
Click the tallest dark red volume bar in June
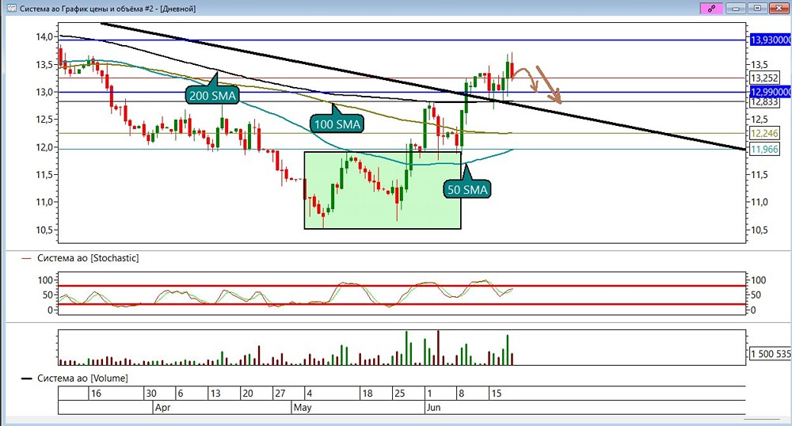(438, 348)
